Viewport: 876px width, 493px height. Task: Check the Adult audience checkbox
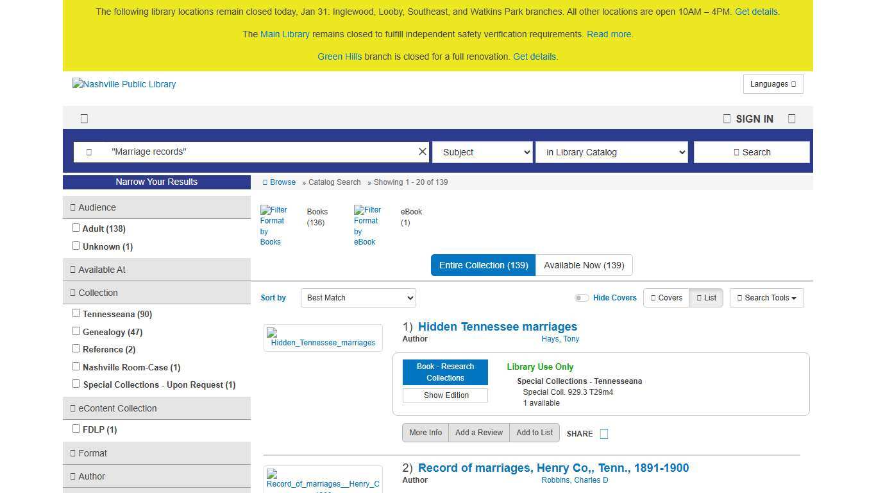click(76, 227)
